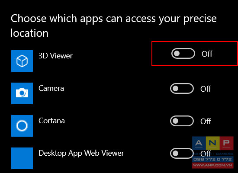Enable Camera location access switch

point(182,89)
